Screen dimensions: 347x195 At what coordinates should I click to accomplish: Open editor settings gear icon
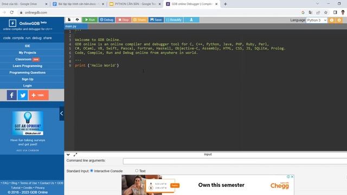click(x=339, y=20)
